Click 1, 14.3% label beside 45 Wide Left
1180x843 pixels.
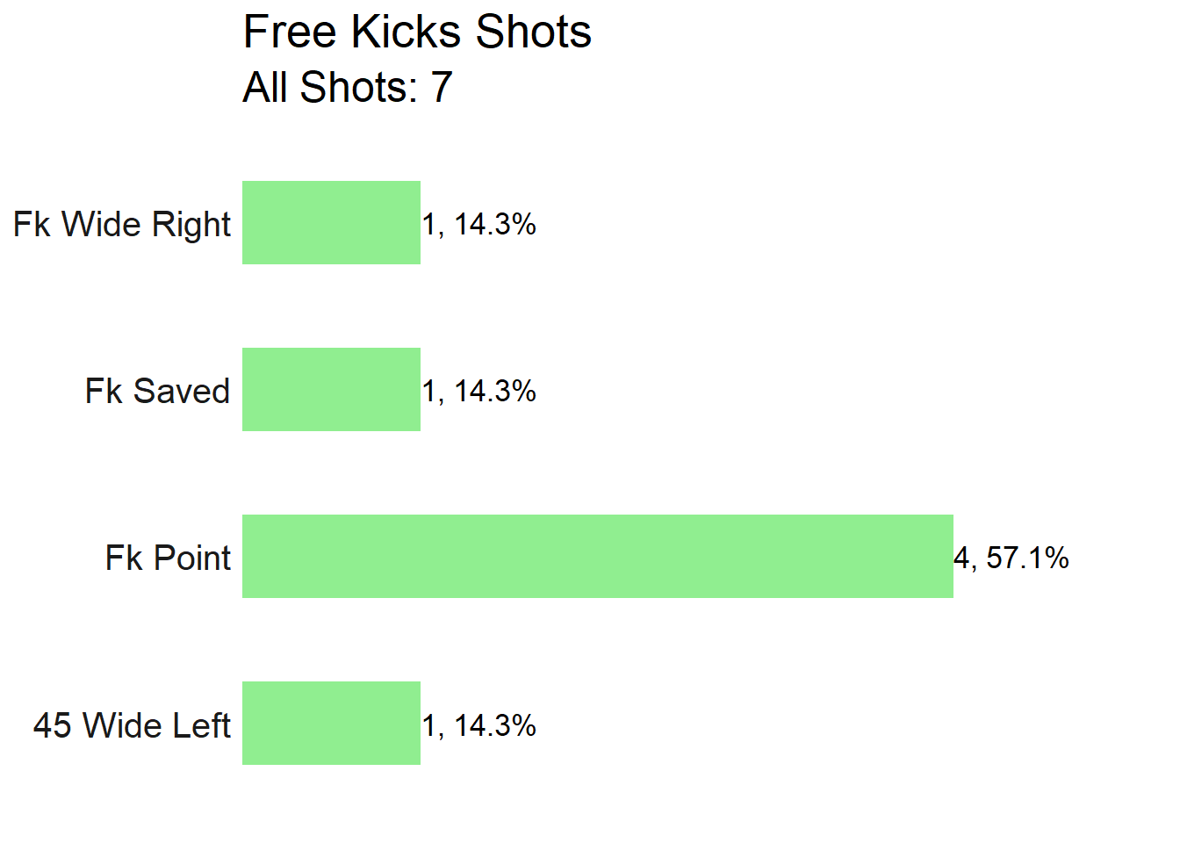[x=479, y=725]
